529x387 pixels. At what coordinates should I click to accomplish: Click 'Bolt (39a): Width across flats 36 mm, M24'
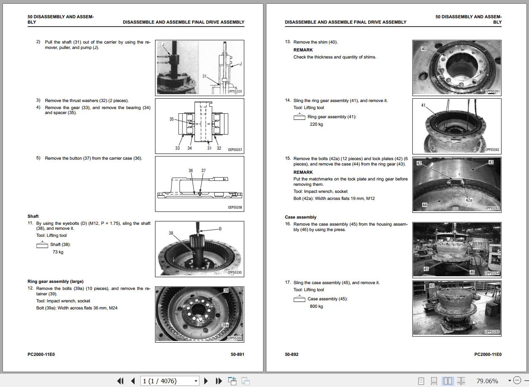pyautogui.click(x=77, y=308)
